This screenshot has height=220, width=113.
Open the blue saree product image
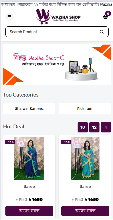[29, 159]
